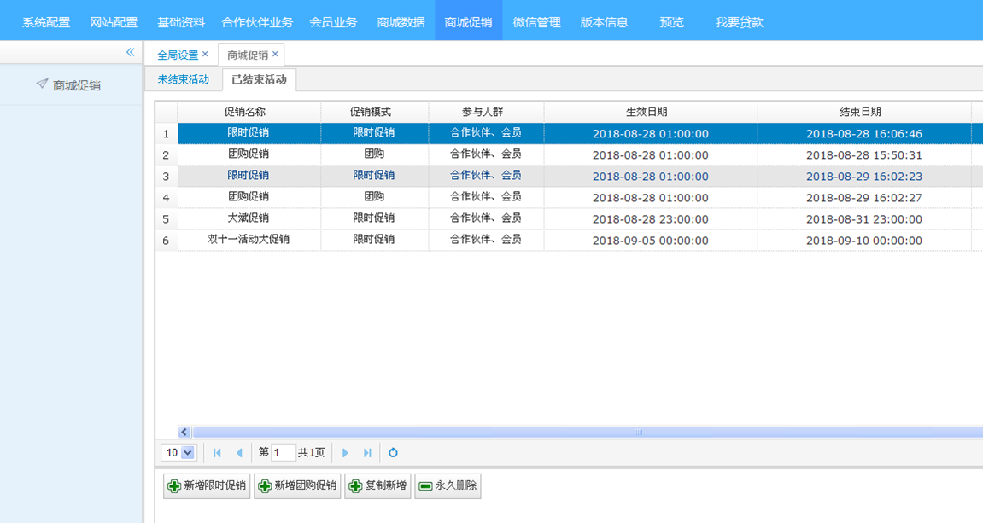Refresh the promotions table
The image size is (983, 523).
pos(393,453)
